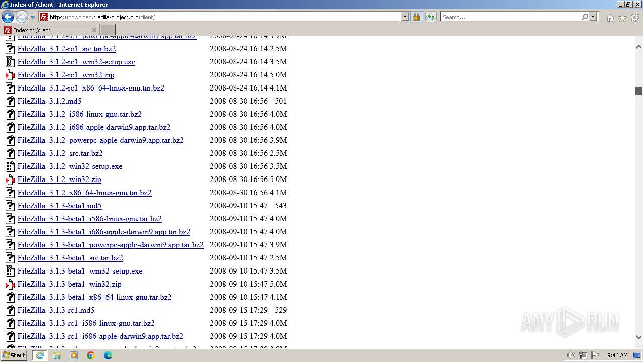643x362 pixels.
Task: Click the binary icon beside 3.1.3-beta1_win32-setup.exe
Action: [x=10, y=271]
